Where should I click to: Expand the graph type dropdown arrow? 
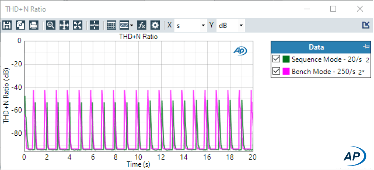point(132,26)
